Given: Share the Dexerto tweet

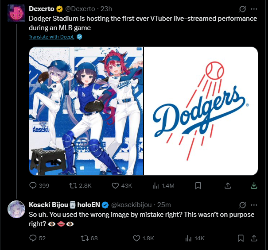Looking at the screenshot, I should (x=228, y=185).
